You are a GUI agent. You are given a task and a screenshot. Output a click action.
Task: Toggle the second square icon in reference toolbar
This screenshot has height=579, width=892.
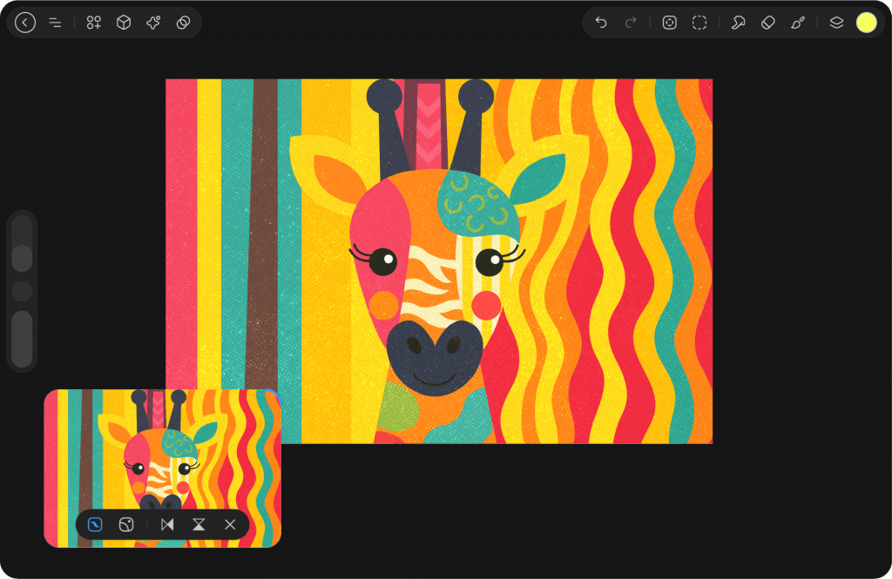(x=126, y=524)
